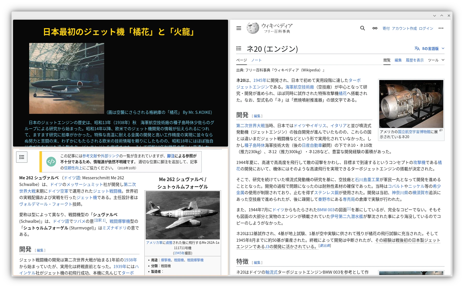Screen dimensions: 464x288
Task: Follow the 信頼性向上 link in notice
Action: (73, 168)
